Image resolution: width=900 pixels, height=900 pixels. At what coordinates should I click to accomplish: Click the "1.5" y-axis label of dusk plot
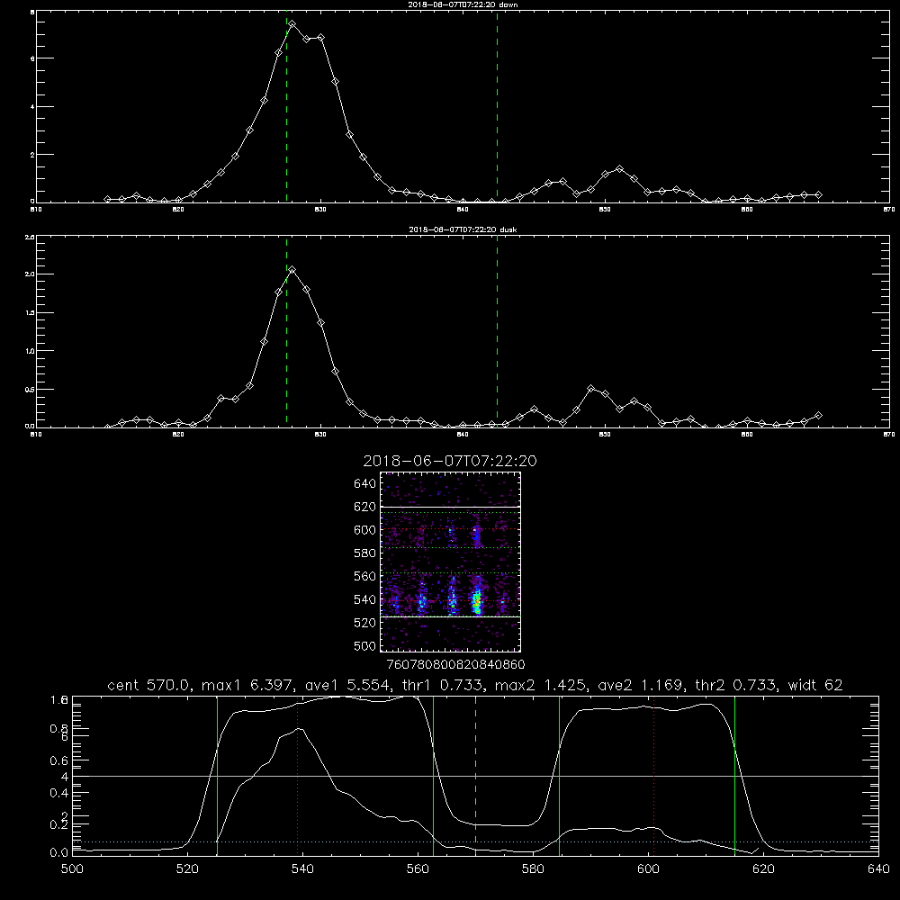coord(30,313)
